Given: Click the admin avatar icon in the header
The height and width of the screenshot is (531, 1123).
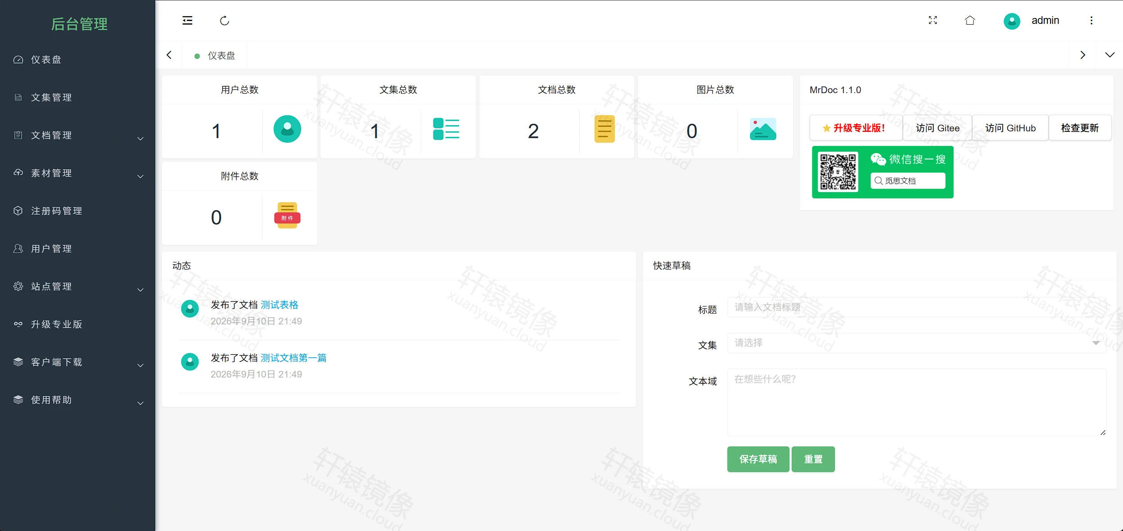Looking at the screenshot, I should (1012, 21).
